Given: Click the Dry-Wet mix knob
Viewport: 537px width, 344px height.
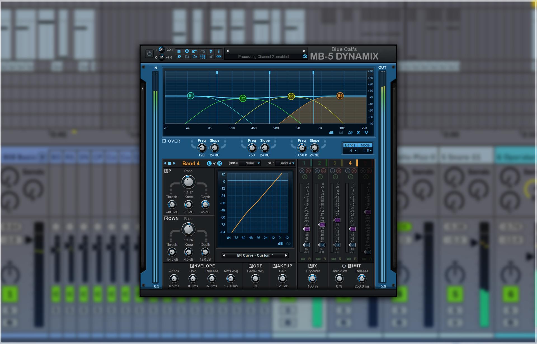Looking at the screenshot, I should click(x=312, y=279).
